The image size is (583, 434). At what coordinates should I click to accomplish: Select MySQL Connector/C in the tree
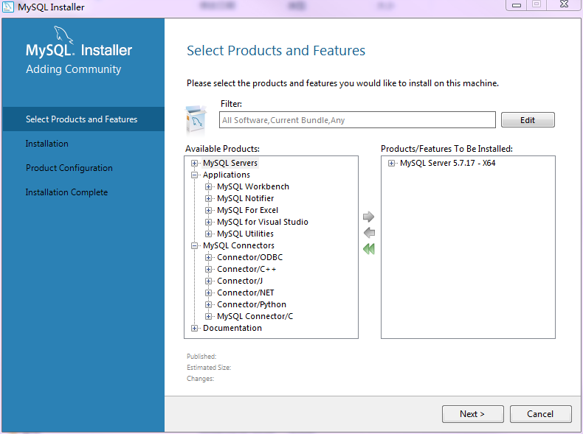point(255,316)
